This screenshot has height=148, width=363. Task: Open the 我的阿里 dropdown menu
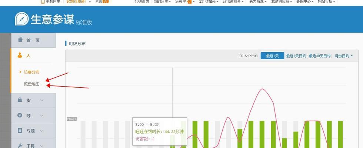point(162,1)
